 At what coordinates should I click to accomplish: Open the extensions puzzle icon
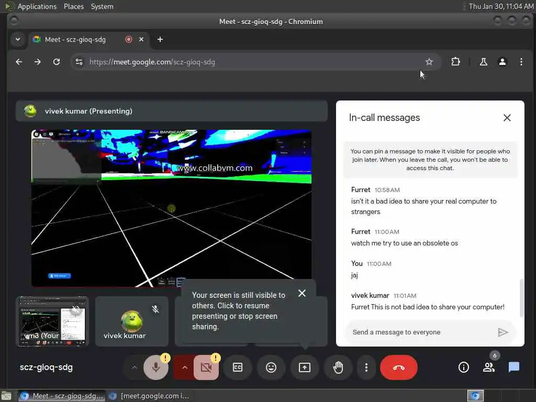click(x=456, y=62)
